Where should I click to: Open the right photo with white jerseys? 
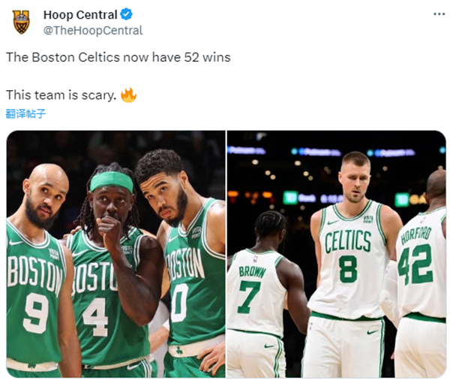(336, 254)
